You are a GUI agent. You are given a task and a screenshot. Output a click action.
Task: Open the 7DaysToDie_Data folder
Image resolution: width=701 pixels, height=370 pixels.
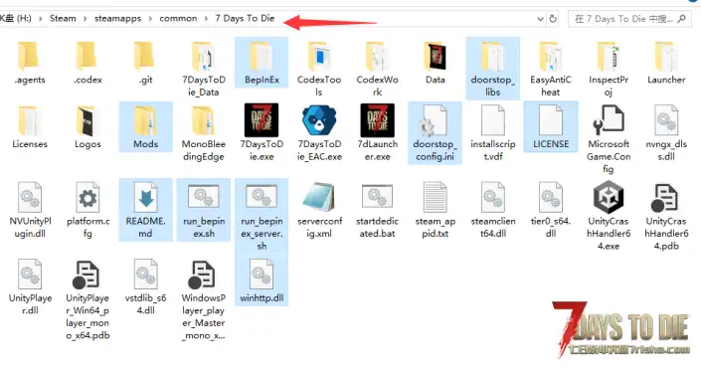pos(204,69)
